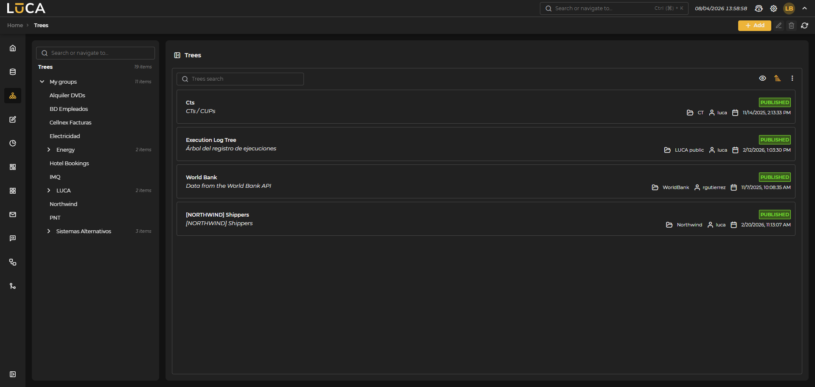
Task: Click the pencil edit icon in the toolbar
Action: click(x=778, y=25)
